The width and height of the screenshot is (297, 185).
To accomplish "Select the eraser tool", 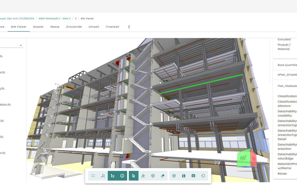I will (162, 176).
